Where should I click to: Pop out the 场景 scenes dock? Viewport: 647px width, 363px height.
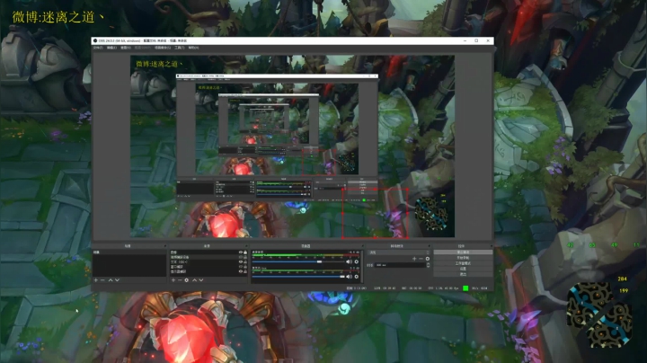[x=165, y=246]
